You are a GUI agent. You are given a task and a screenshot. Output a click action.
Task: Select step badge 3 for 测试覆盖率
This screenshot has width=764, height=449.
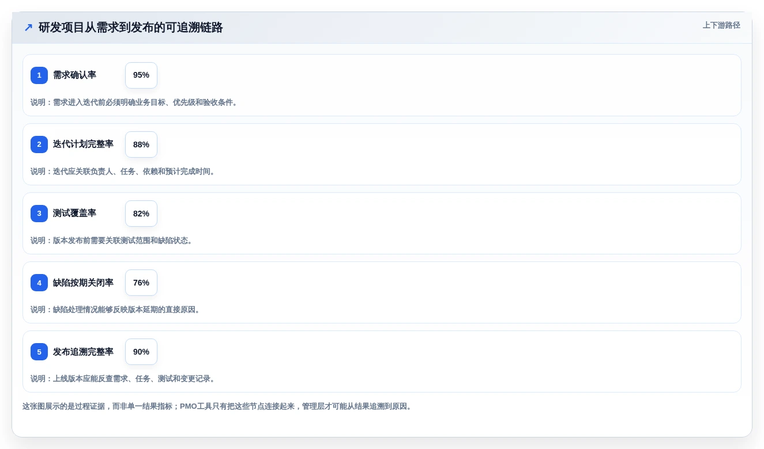39,214
